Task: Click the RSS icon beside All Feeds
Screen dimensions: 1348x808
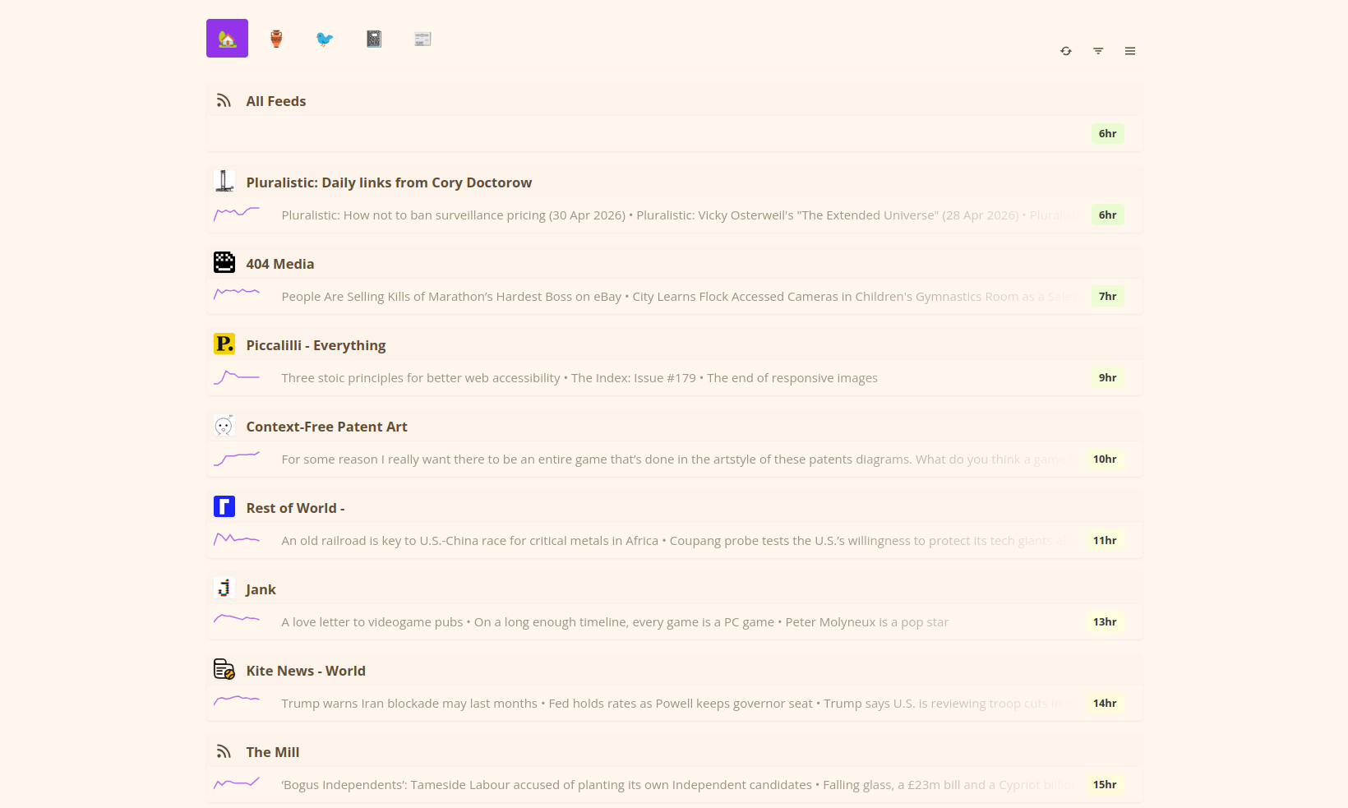Action: tap(224, 100)
